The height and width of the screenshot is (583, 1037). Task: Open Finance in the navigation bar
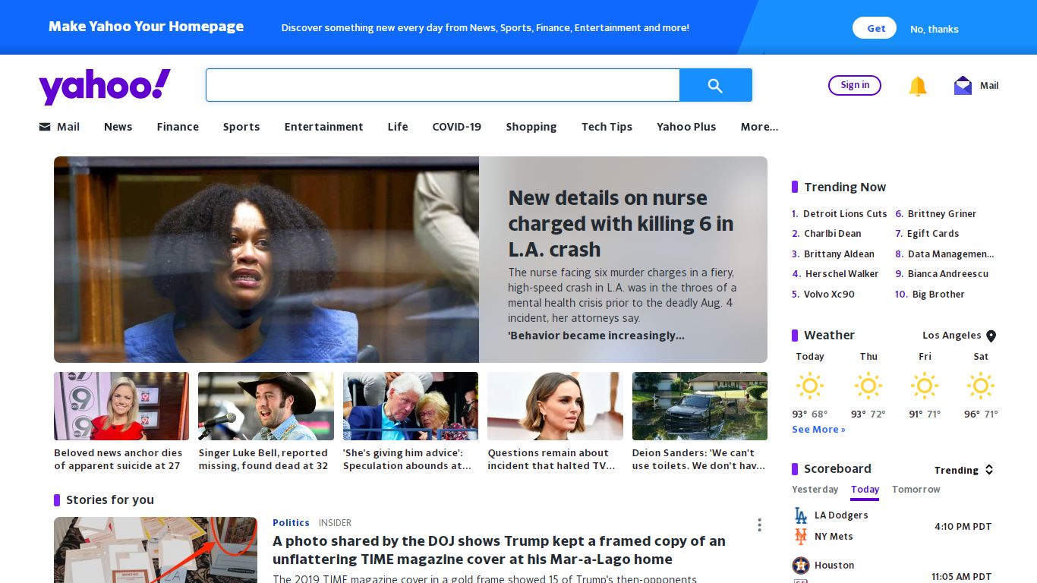click(x=178, y=127)
